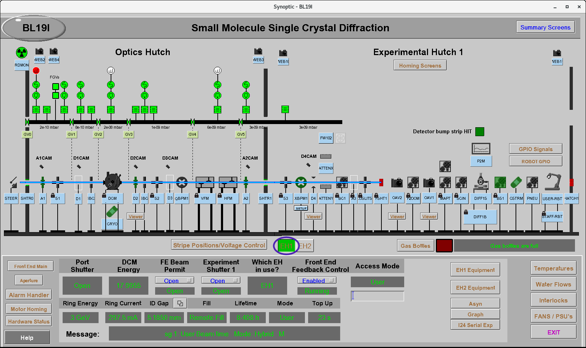This screenshot has width=586, height=348.
Task: Switch to the EH2 tab
Action: (x=305, y=246)
